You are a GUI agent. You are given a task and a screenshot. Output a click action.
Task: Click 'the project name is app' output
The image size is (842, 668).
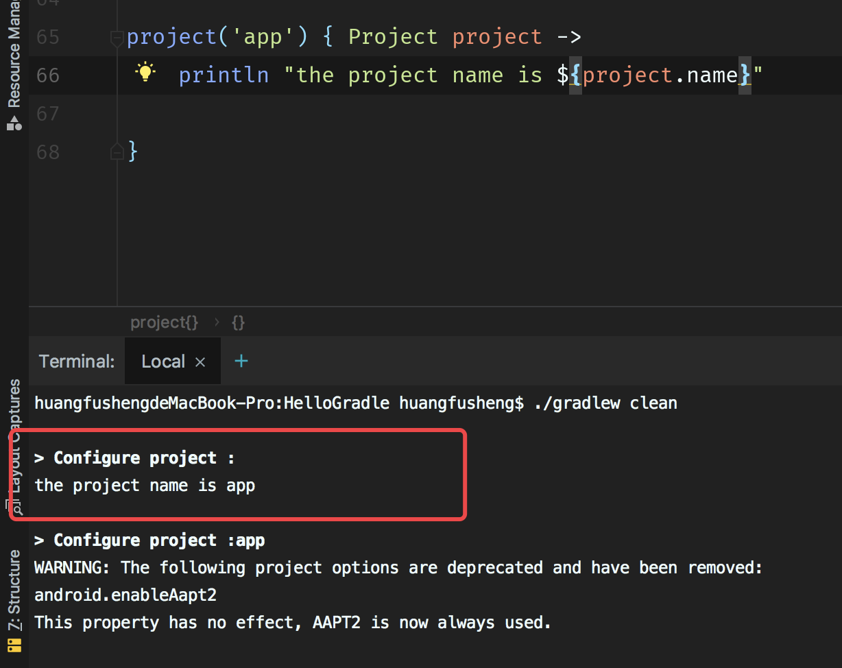coord(145,486)
